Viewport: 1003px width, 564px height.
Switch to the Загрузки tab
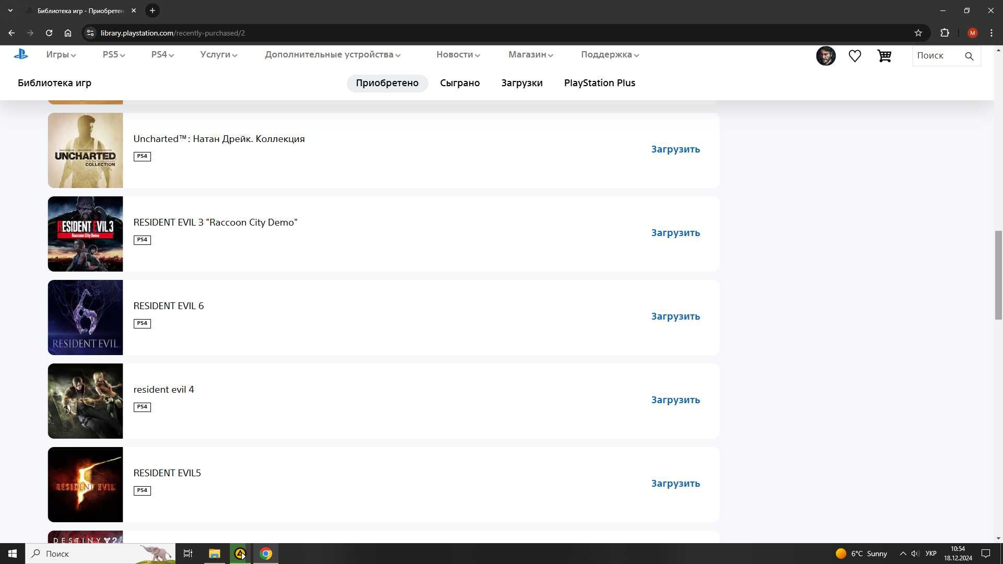[522, 83]
